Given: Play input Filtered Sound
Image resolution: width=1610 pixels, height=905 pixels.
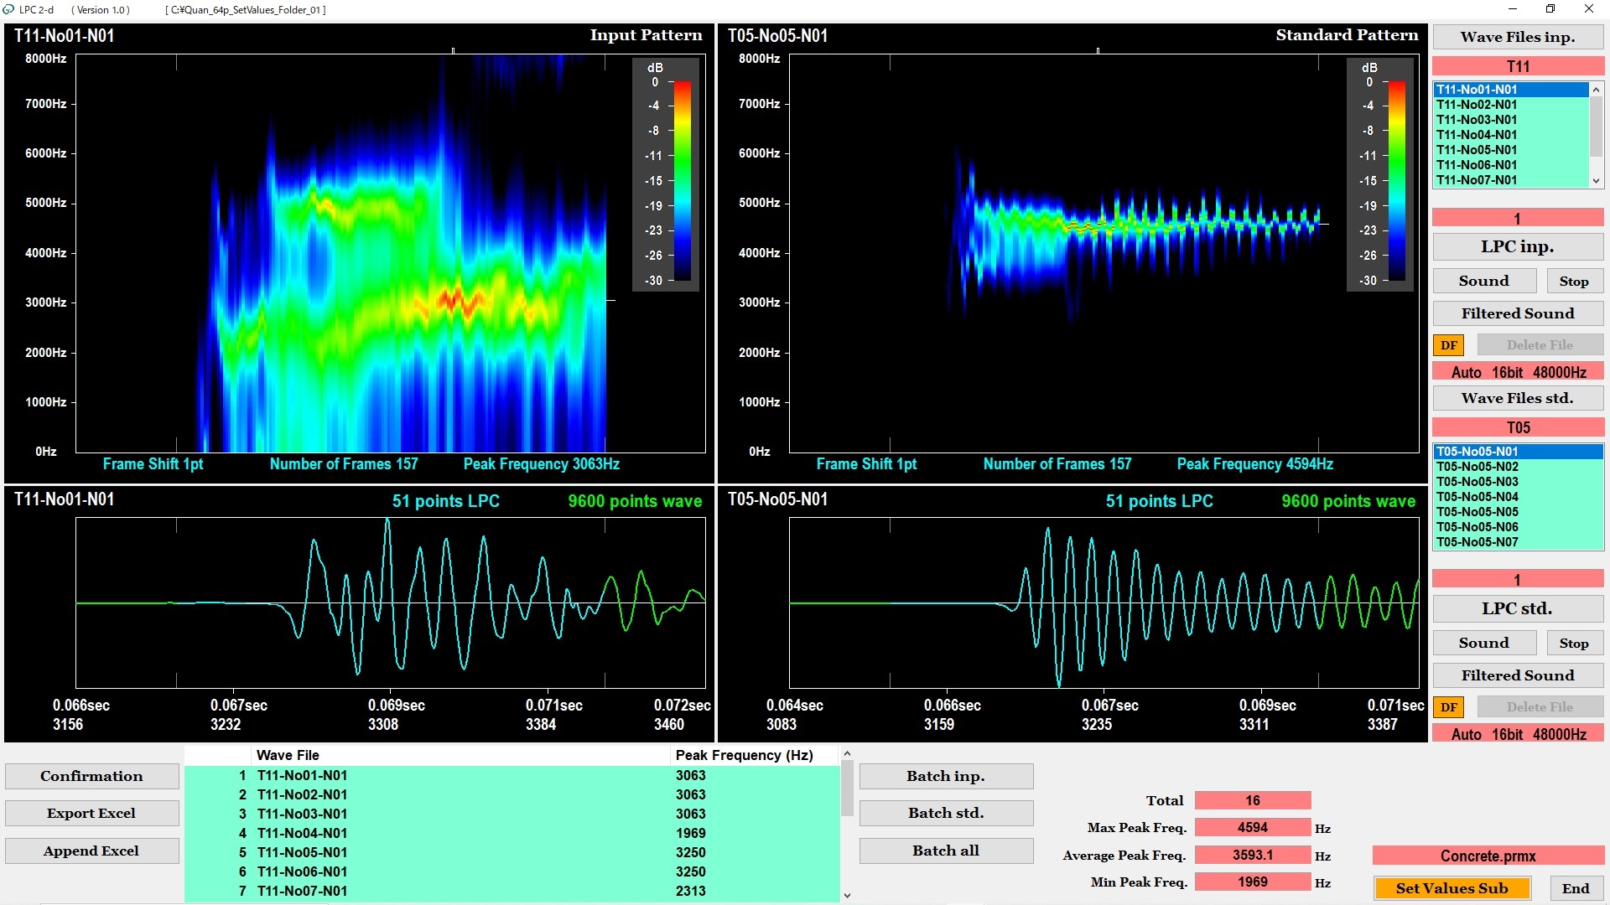Looking at the screenshot, I should point(1517,313).
